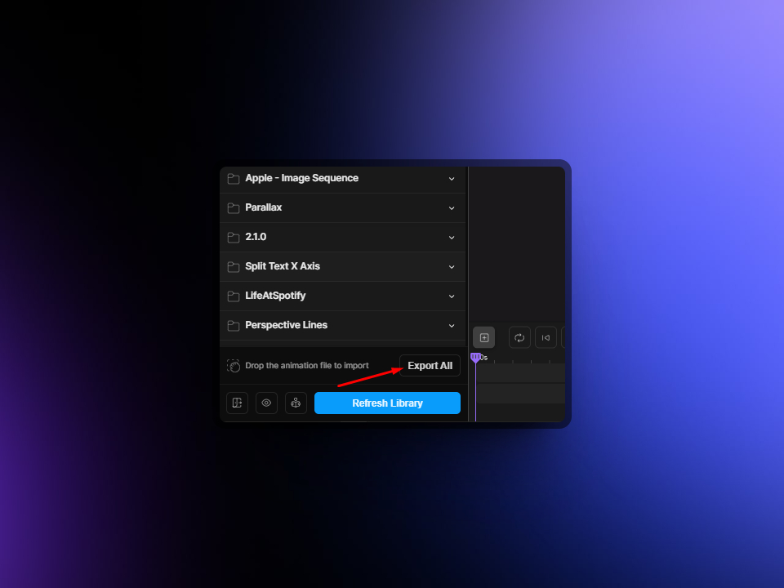Expand the LifeAtSpotify folder chevron
This screenshot has height=588, width=784.
(x=452, y=296)
